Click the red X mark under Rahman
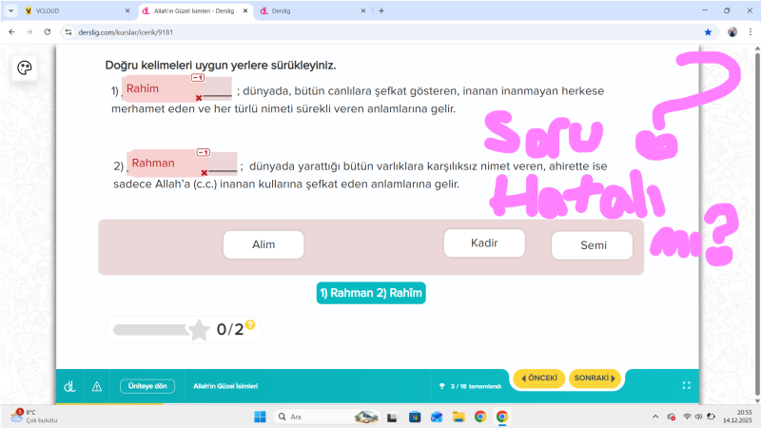Screen dimensions: 761x428 (205, 173)
